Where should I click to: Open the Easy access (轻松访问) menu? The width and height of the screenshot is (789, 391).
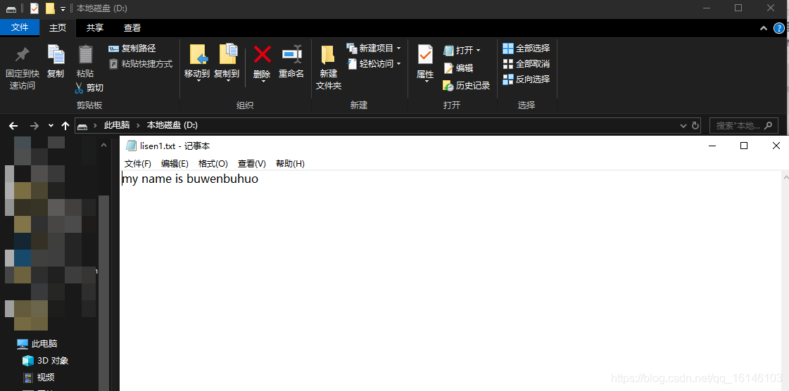click(374, 64)
